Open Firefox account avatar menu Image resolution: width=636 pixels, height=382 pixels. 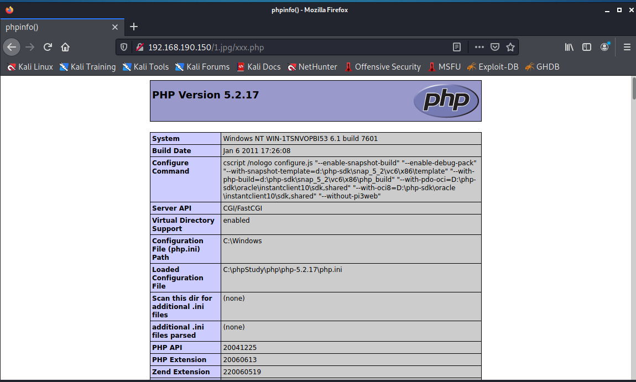tap(604, 47)
